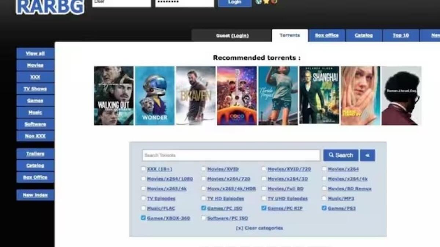Open Software category in the sidebar
Screen dimensions: 440x247
tap(35, 124)
